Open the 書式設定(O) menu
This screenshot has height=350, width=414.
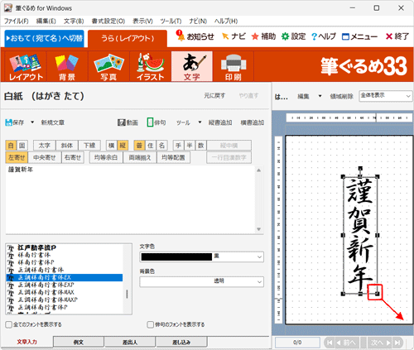[x=108, y=22]
